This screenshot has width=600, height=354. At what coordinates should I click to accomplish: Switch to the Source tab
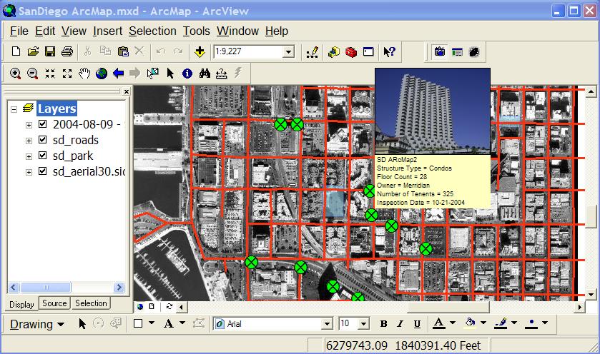pos(54,303)
